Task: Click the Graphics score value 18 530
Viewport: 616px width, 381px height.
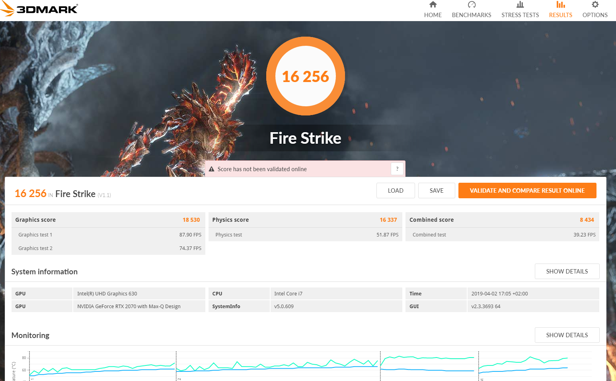Action: coord(191,220)
